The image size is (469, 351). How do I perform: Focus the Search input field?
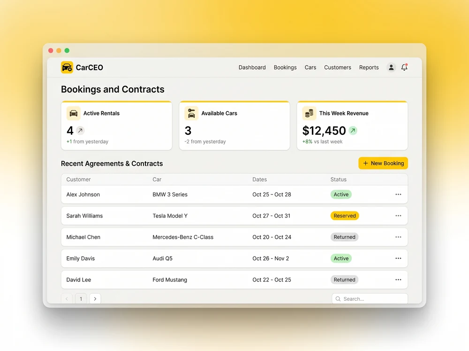click(370, 299)
